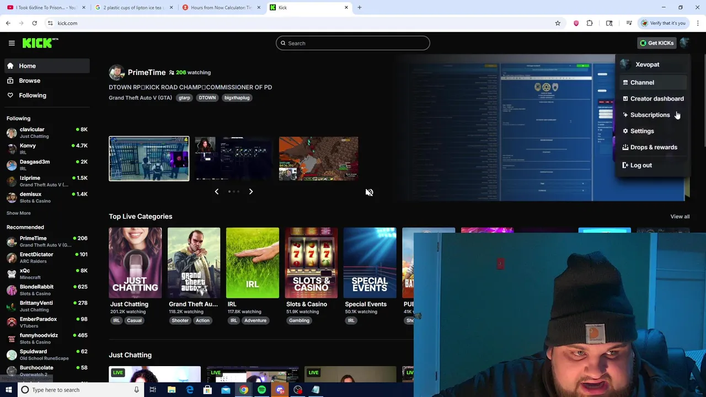Select the middle carousel stream thumbnail

tap(234, 158)
